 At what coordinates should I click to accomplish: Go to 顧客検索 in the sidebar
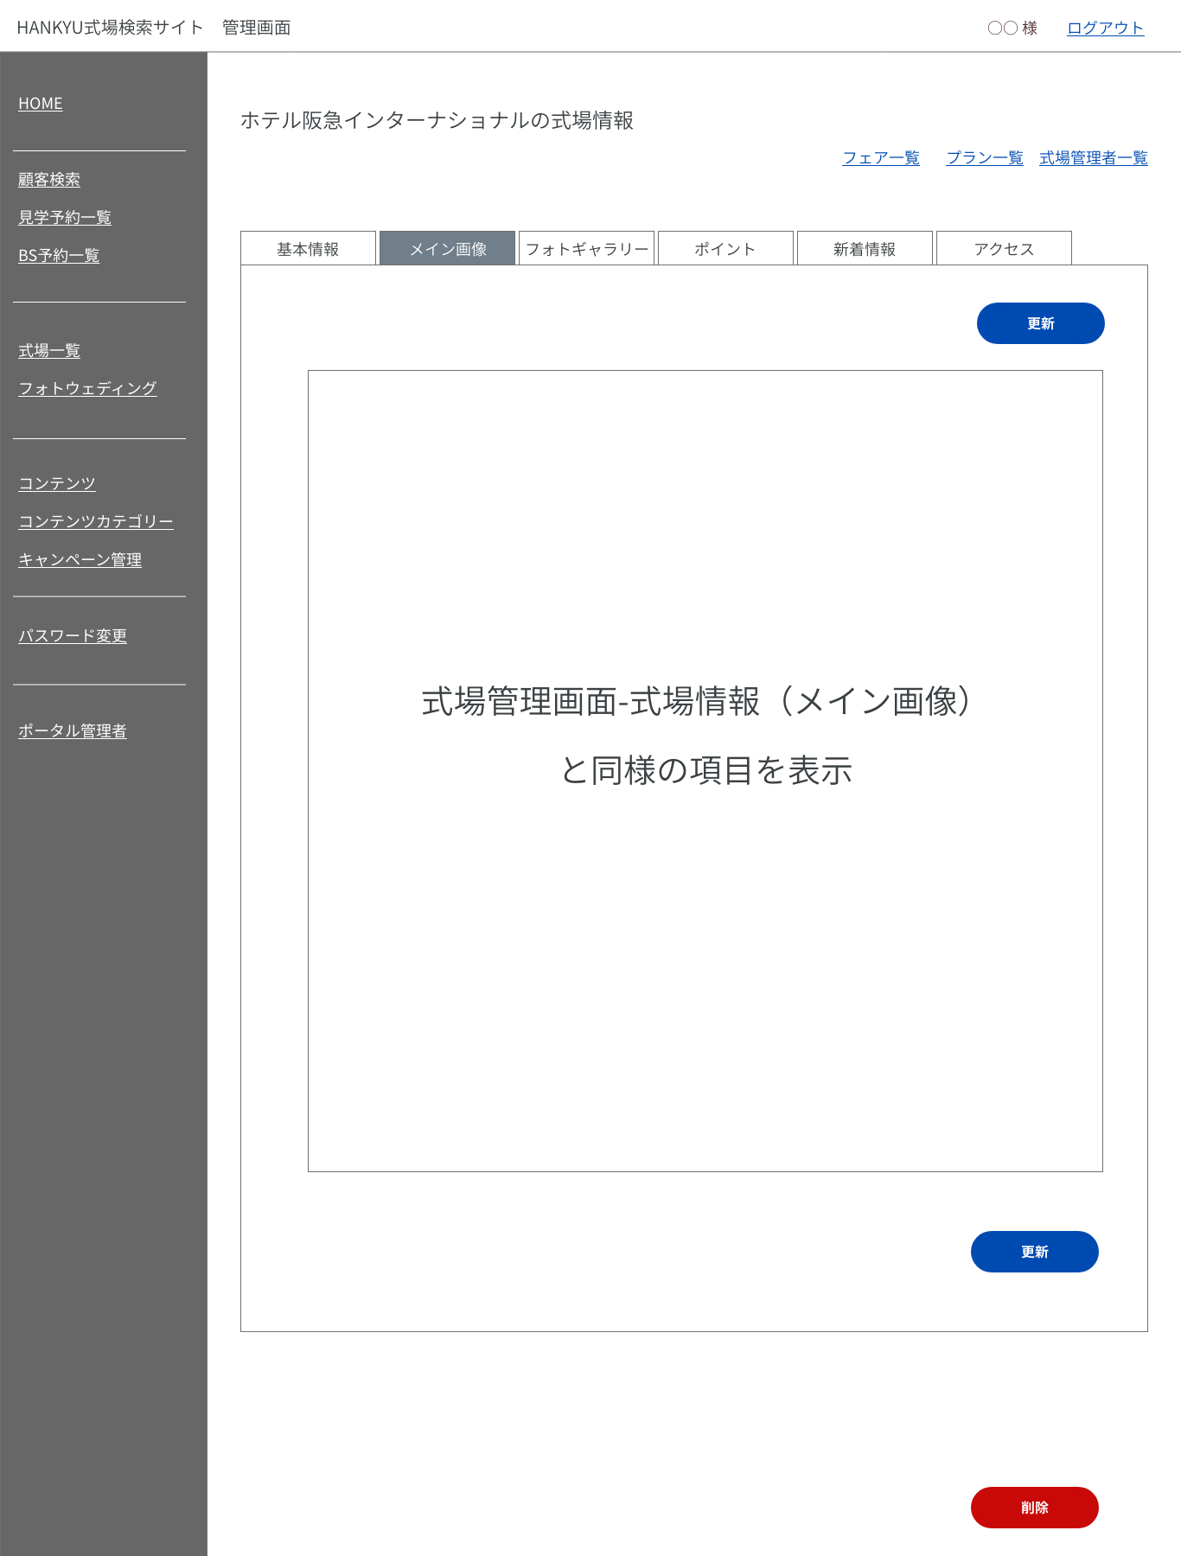tap(49, 180)
